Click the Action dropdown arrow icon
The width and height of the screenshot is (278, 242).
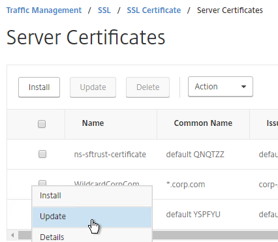point(243,87)
